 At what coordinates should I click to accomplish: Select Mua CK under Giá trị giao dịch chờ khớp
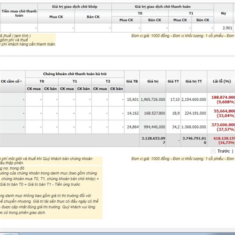(x=56, y=17)
